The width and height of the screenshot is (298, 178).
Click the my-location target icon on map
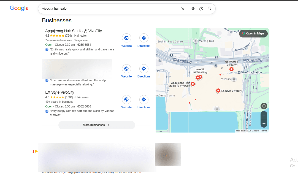[x=264, y=106]
